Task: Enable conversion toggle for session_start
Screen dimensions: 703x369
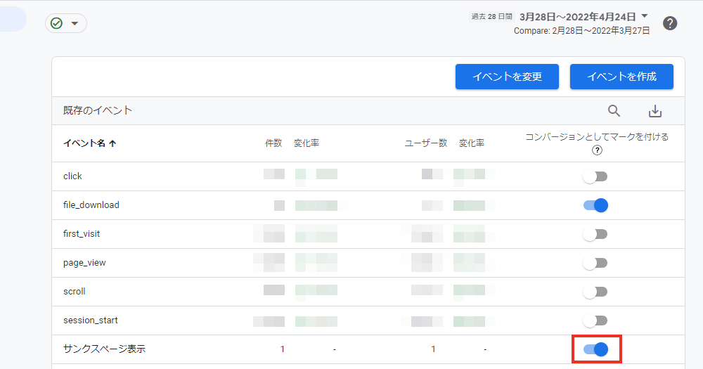Action: 595,321
